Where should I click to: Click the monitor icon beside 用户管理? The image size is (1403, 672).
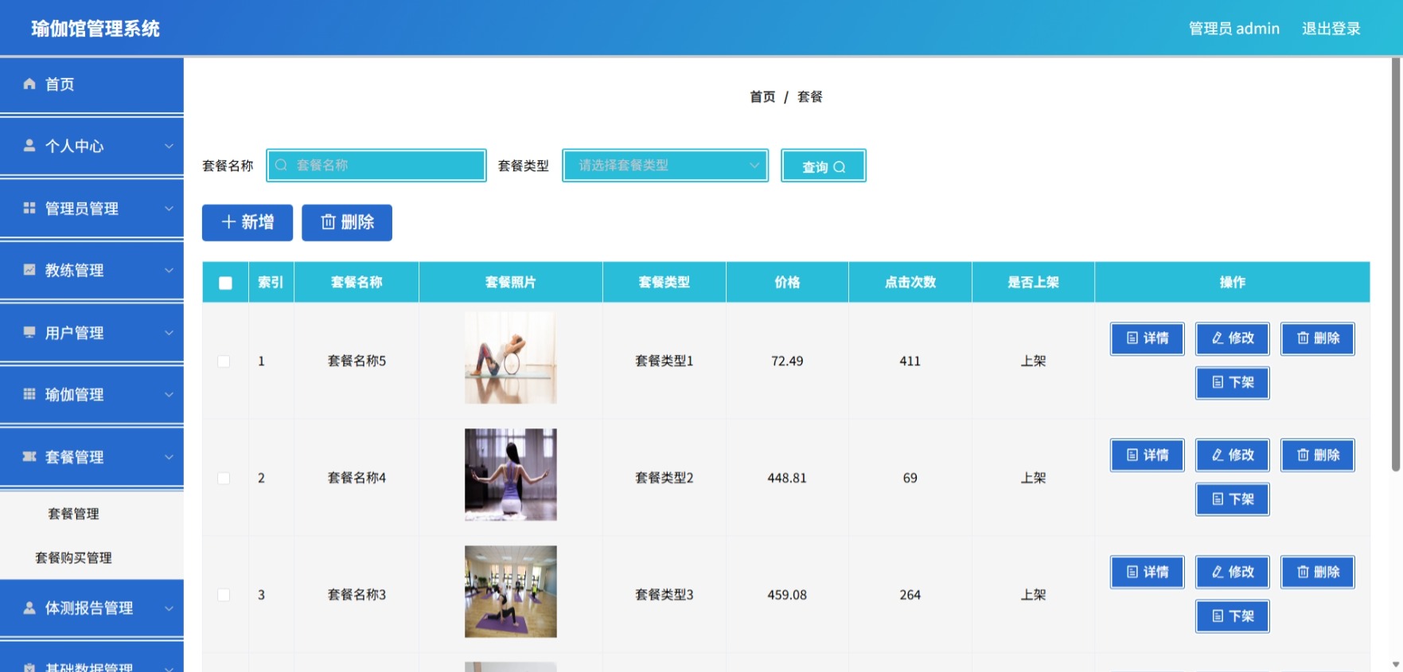[29, 332]
